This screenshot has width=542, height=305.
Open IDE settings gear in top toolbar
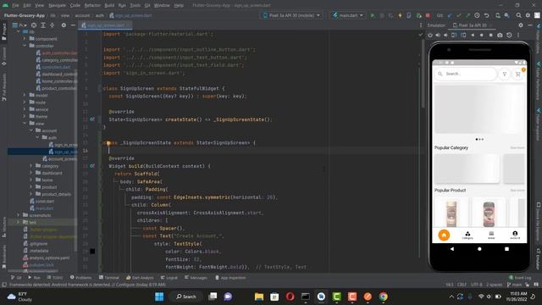click(528, 15)
